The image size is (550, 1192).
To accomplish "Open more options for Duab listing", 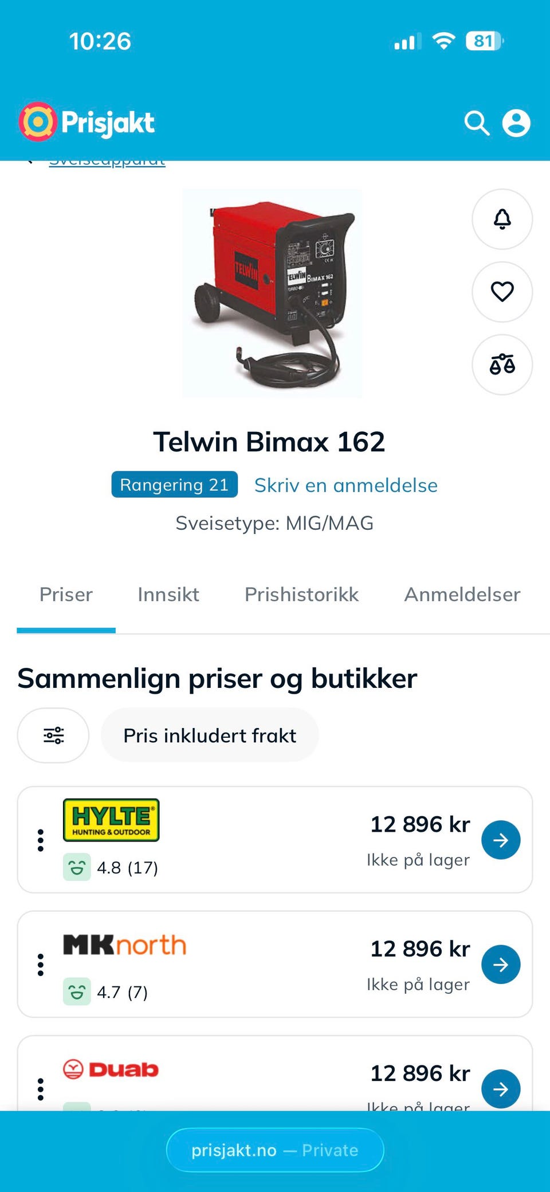I will [41, 1089].
